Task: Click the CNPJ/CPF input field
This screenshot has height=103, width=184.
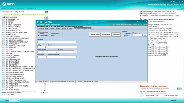Action: pos(65,52)
